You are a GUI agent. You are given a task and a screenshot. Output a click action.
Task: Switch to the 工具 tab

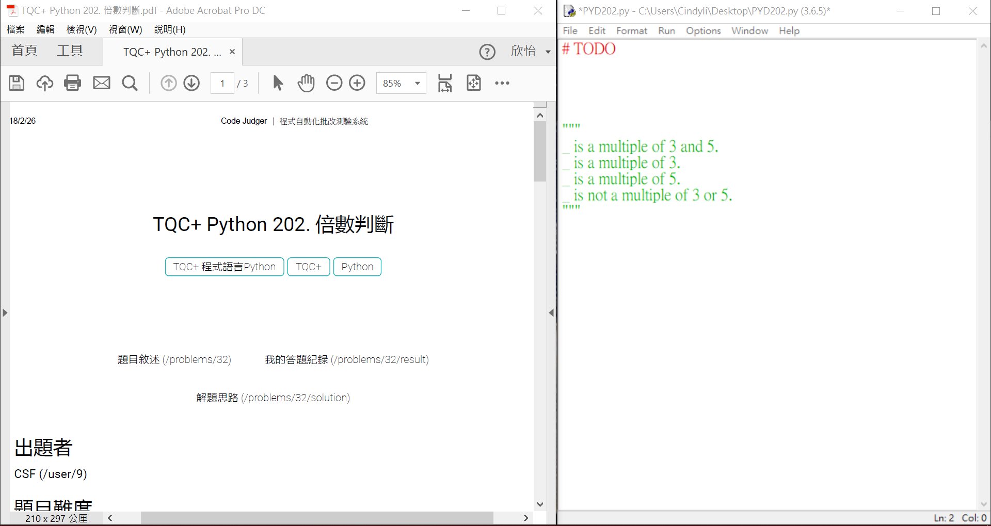pyautogui.click(x=70, y=51)
